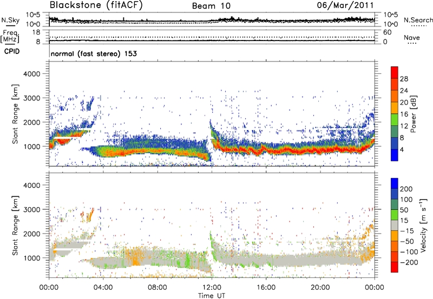Click the 16 value on power scale
The height and width of the screenshot is (299, 433).
pyautogui.click(x=404, y=114)
